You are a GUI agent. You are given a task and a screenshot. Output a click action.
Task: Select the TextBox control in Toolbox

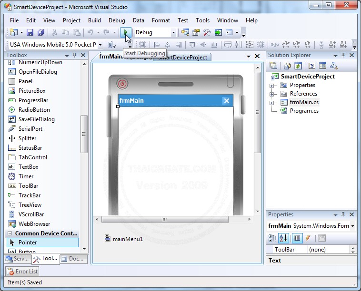pyautogui.click(x=28, y=167)
